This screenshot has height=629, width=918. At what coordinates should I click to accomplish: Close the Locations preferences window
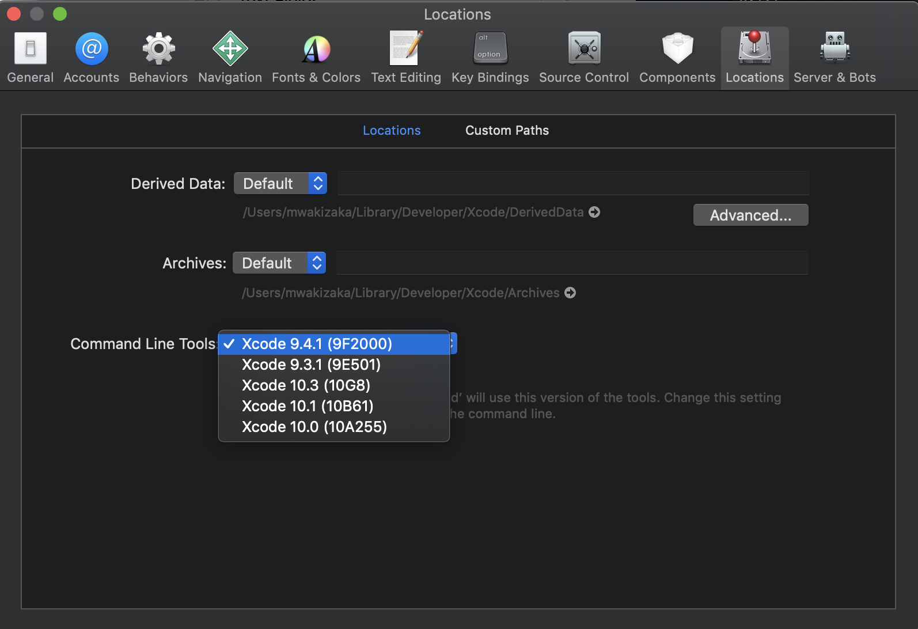coord(14,14)
